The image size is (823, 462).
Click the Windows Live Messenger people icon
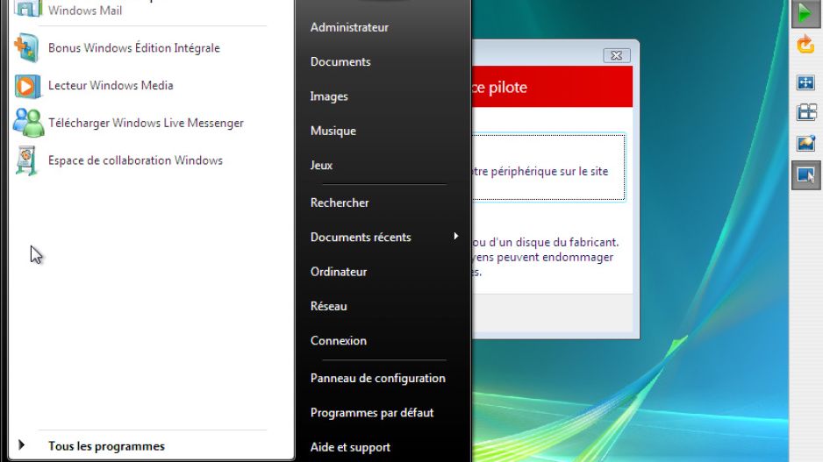pos(27,123)
